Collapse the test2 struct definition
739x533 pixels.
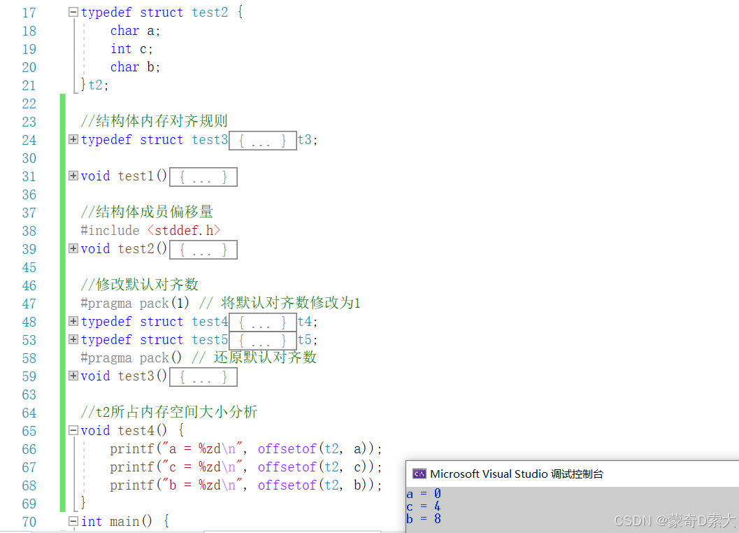(x=73, y=13)
